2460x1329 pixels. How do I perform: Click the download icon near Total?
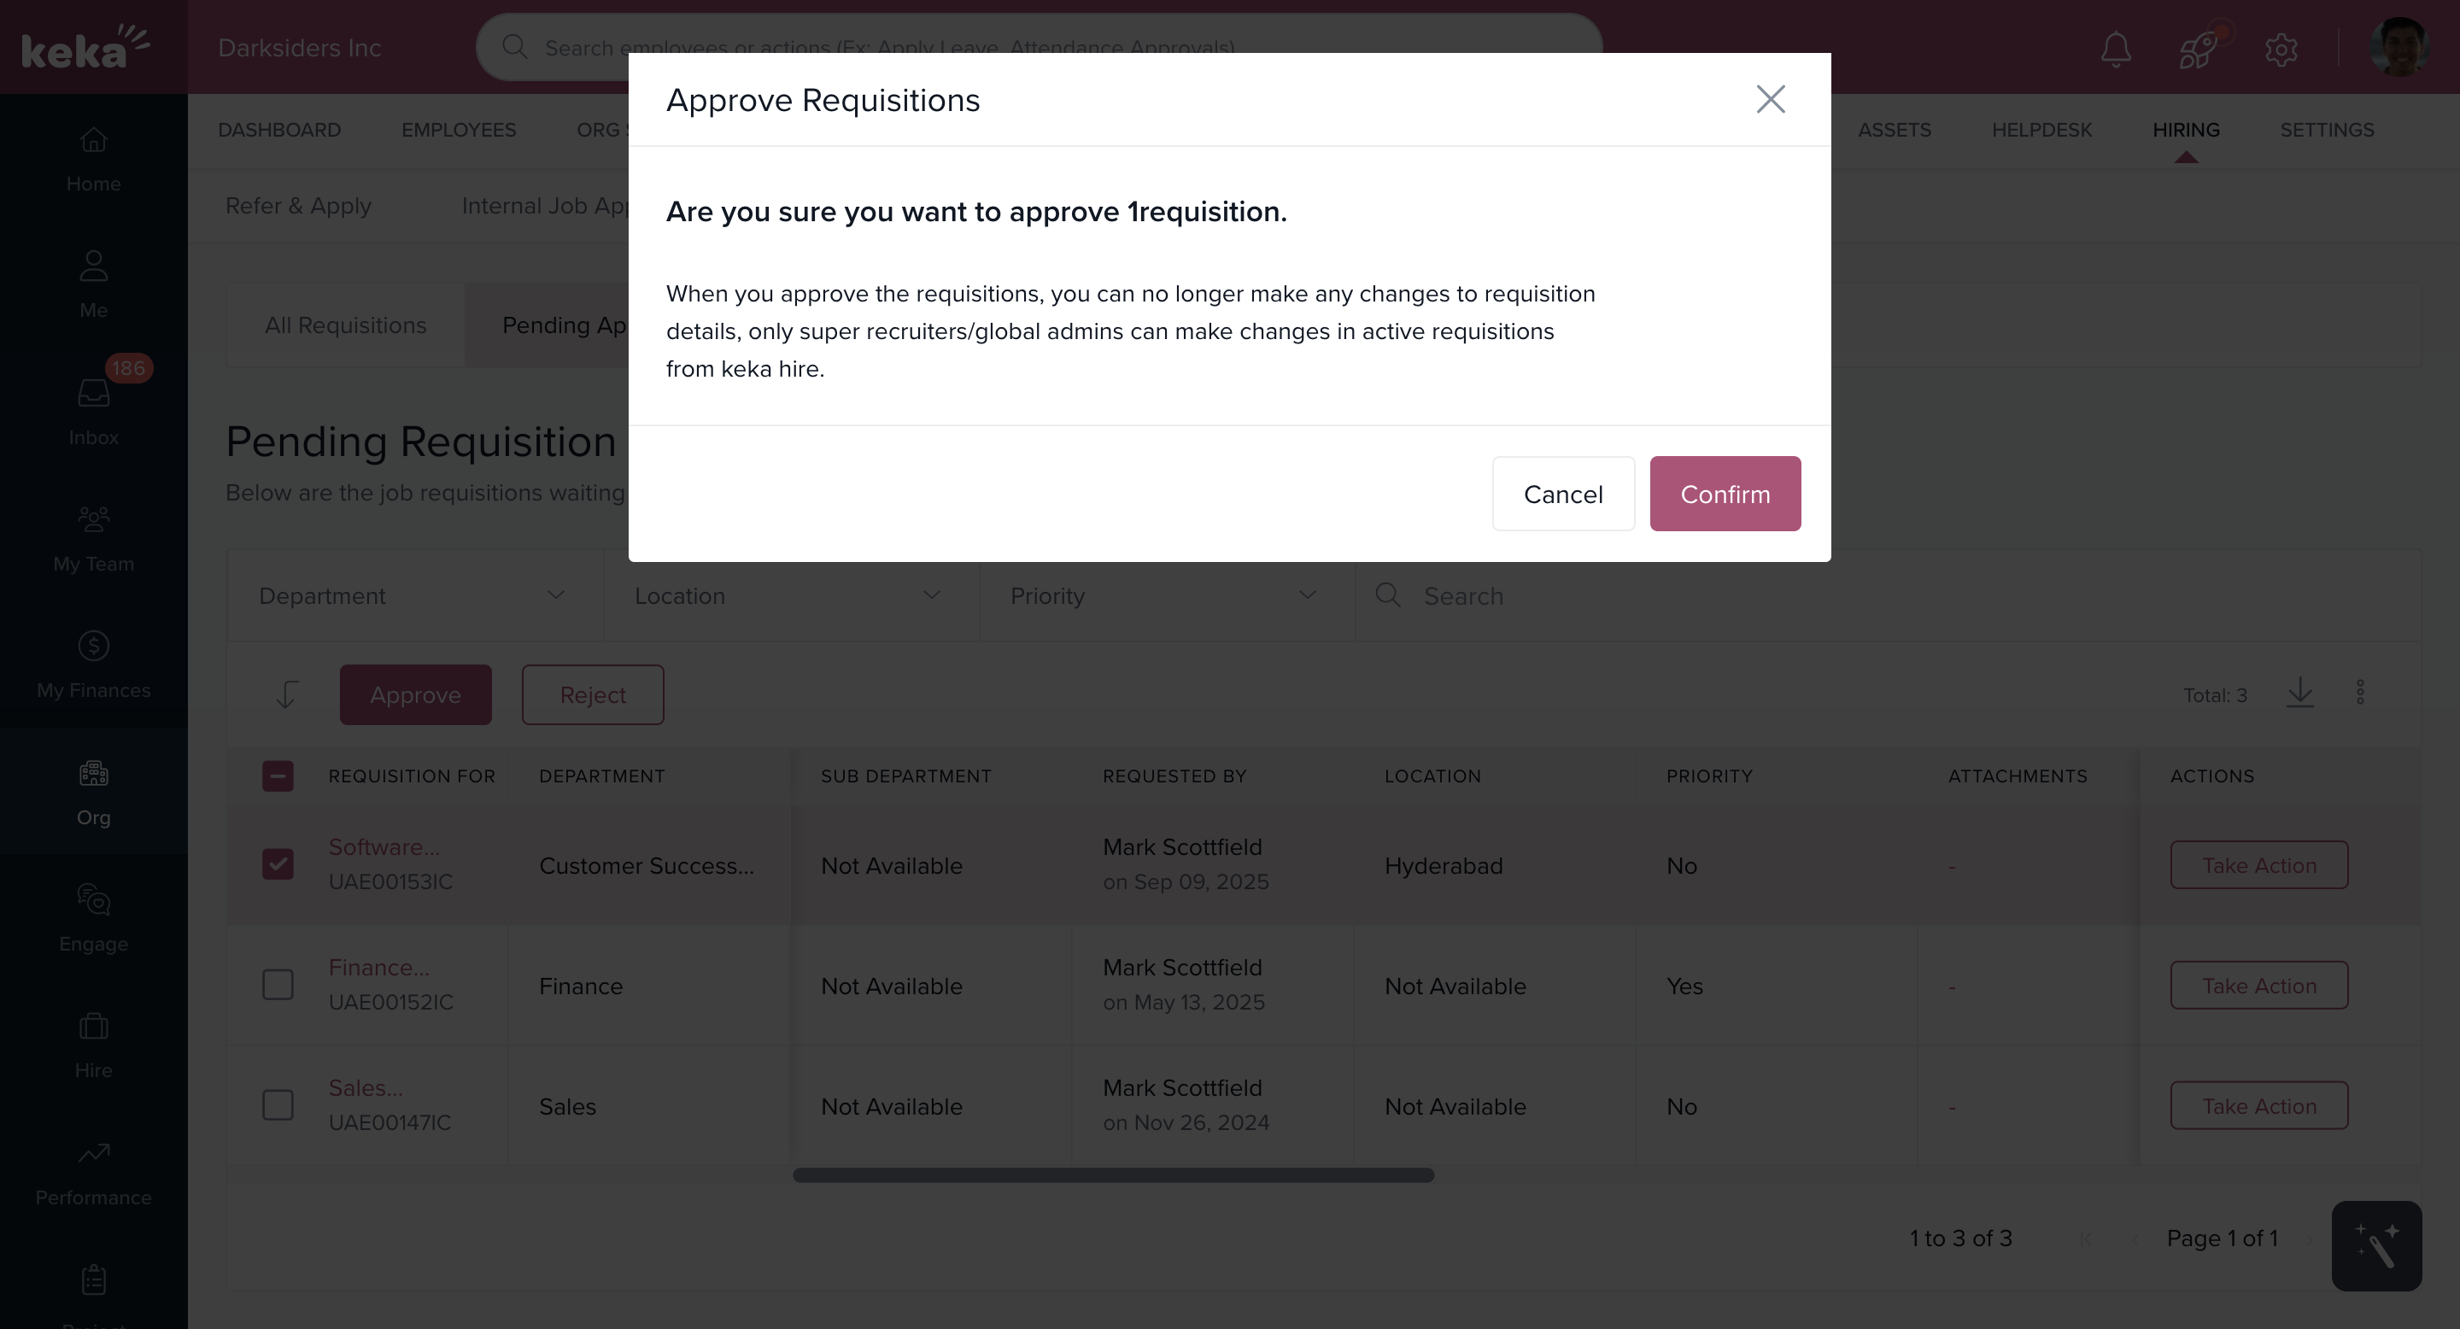click(x=2299, y=694)
